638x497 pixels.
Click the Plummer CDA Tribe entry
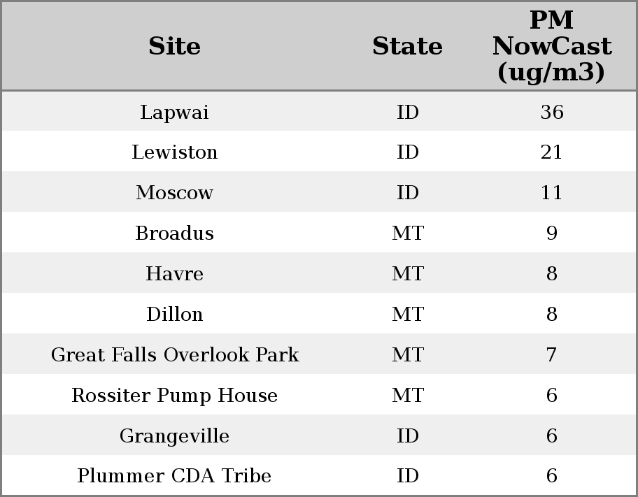click(174, 476)
